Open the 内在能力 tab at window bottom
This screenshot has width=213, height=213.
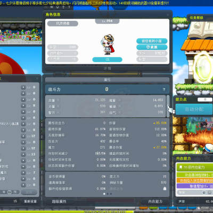tap(155, 202)
